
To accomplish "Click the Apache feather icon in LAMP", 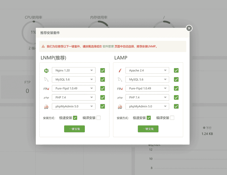I will (120, 71).
